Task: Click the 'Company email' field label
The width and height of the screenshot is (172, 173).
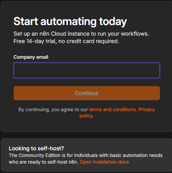Action: pos(31,57)
